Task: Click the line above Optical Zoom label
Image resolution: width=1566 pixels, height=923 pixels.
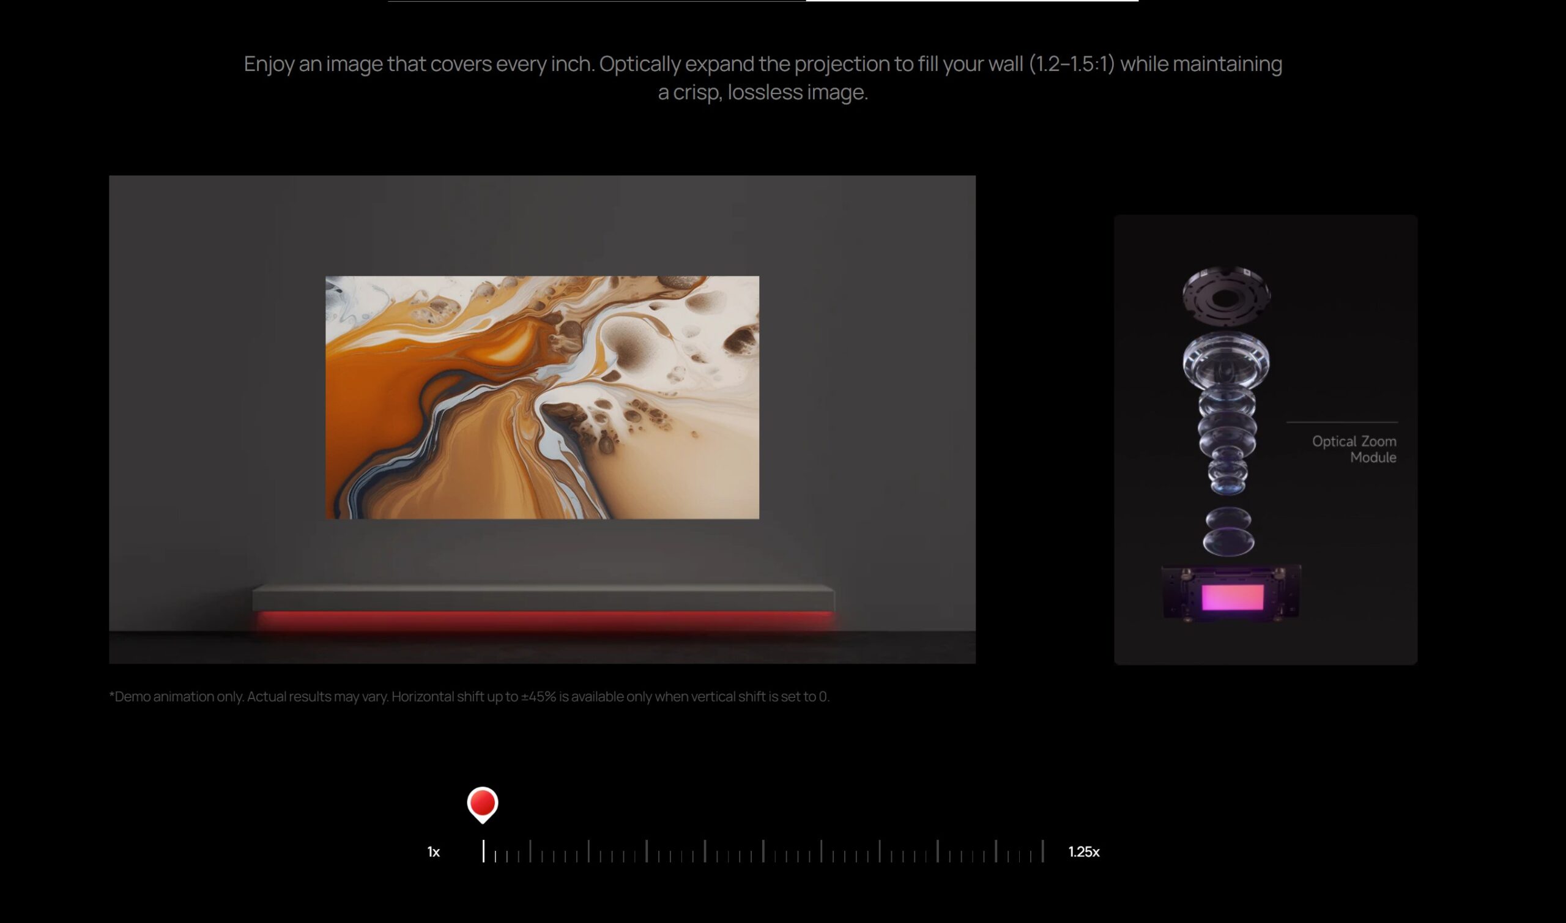Action: 1341,422
